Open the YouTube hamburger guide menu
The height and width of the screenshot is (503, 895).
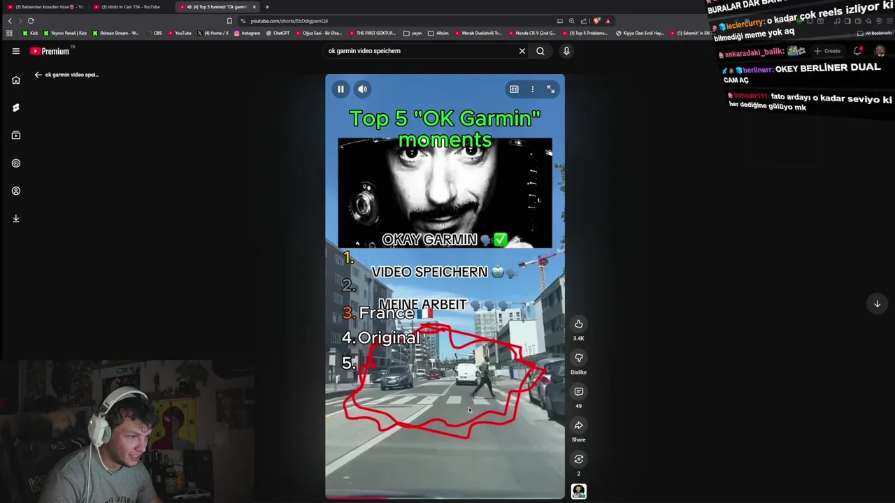15,51
